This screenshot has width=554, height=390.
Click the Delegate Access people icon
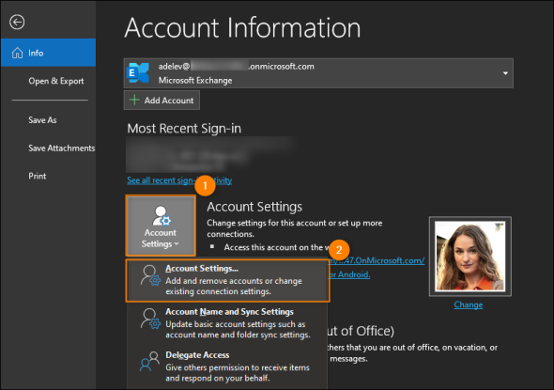[149, 361]
